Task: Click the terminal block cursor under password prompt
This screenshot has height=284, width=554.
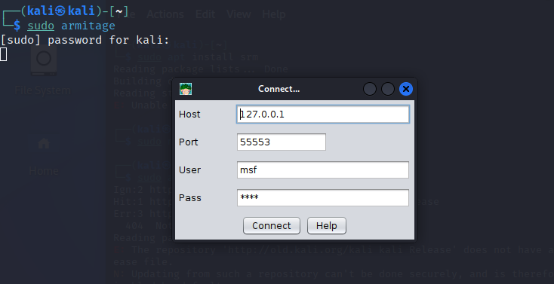Action: click(4, 54)
